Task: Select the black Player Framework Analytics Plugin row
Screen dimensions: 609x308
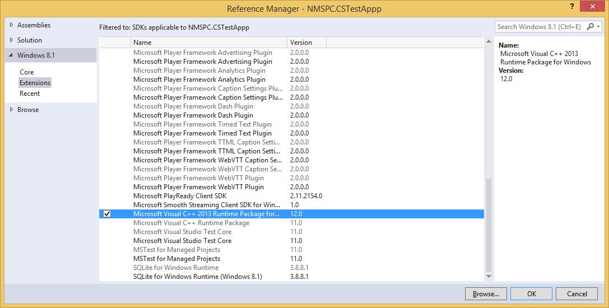Action: coord(291,80)
